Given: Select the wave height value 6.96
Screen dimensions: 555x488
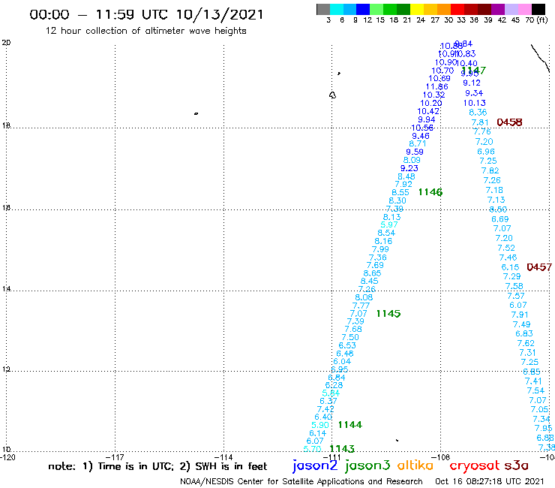Looking at the screenshot, I should [486, 152].
